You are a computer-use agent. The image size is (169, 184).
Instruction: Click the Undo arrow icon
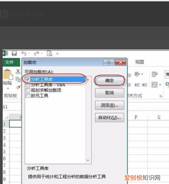point(24,54)
